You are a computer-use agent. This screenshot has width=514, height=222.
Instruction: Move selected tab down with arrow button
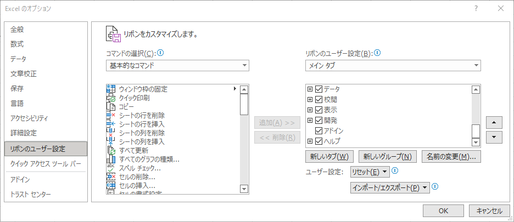494,137
